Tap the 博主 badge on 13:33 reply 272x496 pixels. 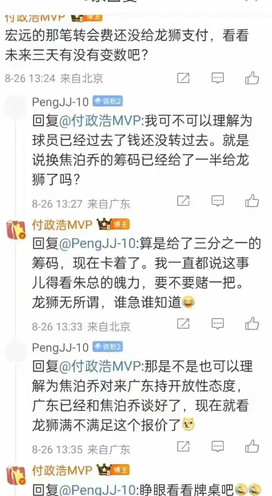pyautogui.click(x=121, y=224)
